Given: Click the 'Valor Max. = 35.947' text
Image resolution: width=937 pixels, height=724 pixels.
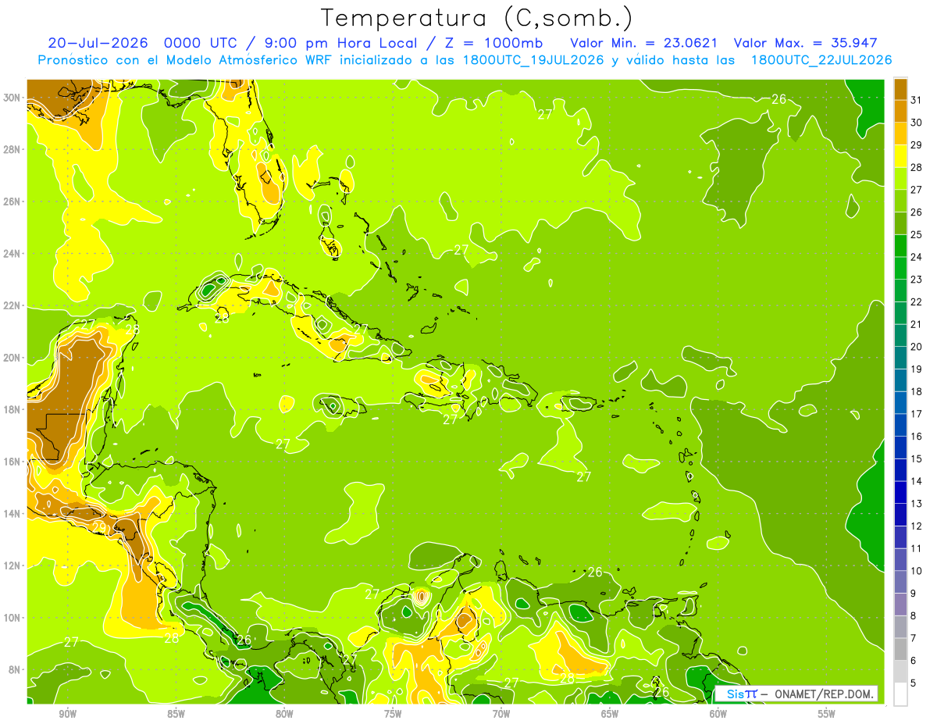Looking at the screenshot, I should [x=805, y=43].
